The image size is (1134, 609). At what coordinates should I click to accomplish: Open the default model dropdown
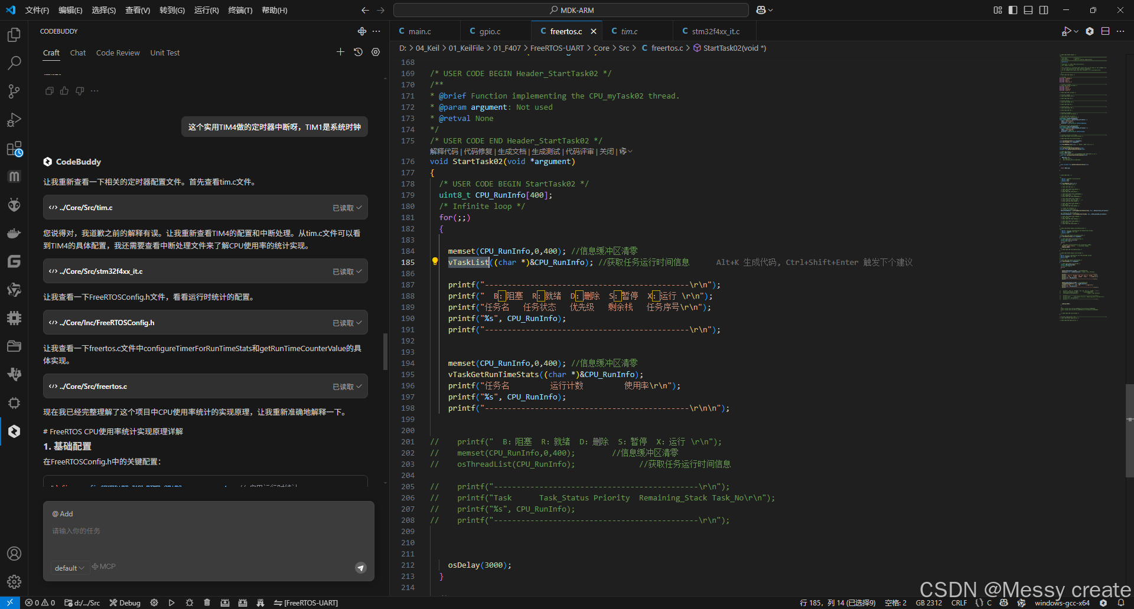[x=69, y=568]
